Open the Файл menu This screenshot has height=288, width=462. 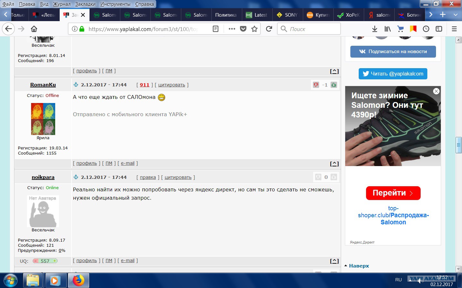click(x=8, y=4)
